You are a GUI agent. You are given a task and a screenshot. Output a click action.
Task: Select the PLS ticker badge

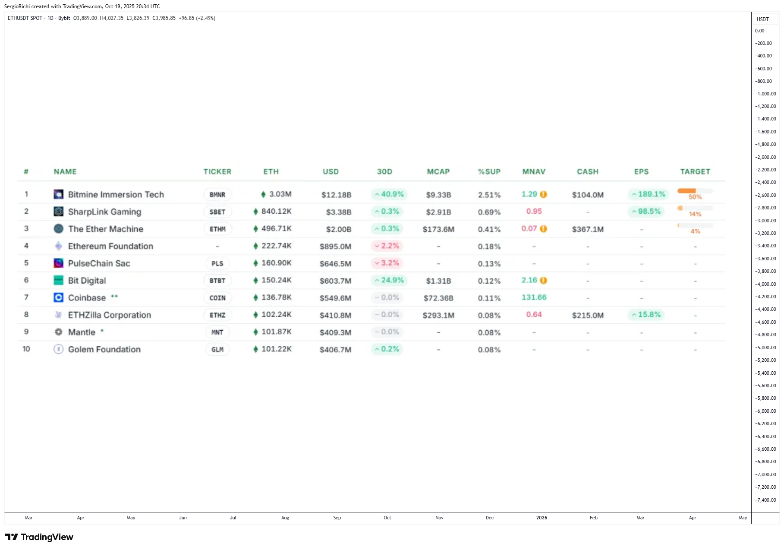[217, 263]
